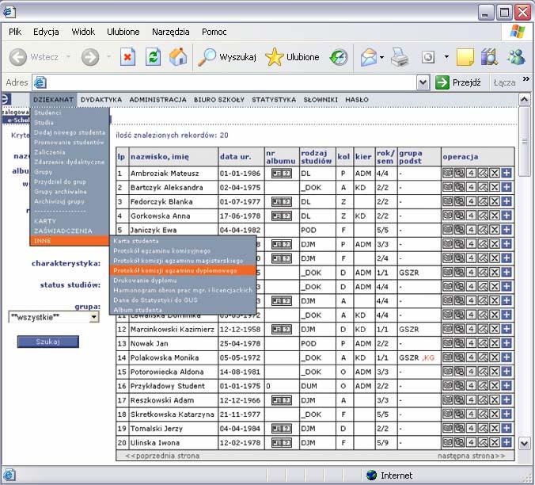This screenshot has width=535, height=485.
Task: Launch the Messenger people icon
Action: pyautogui.click(x=516, y=57)
